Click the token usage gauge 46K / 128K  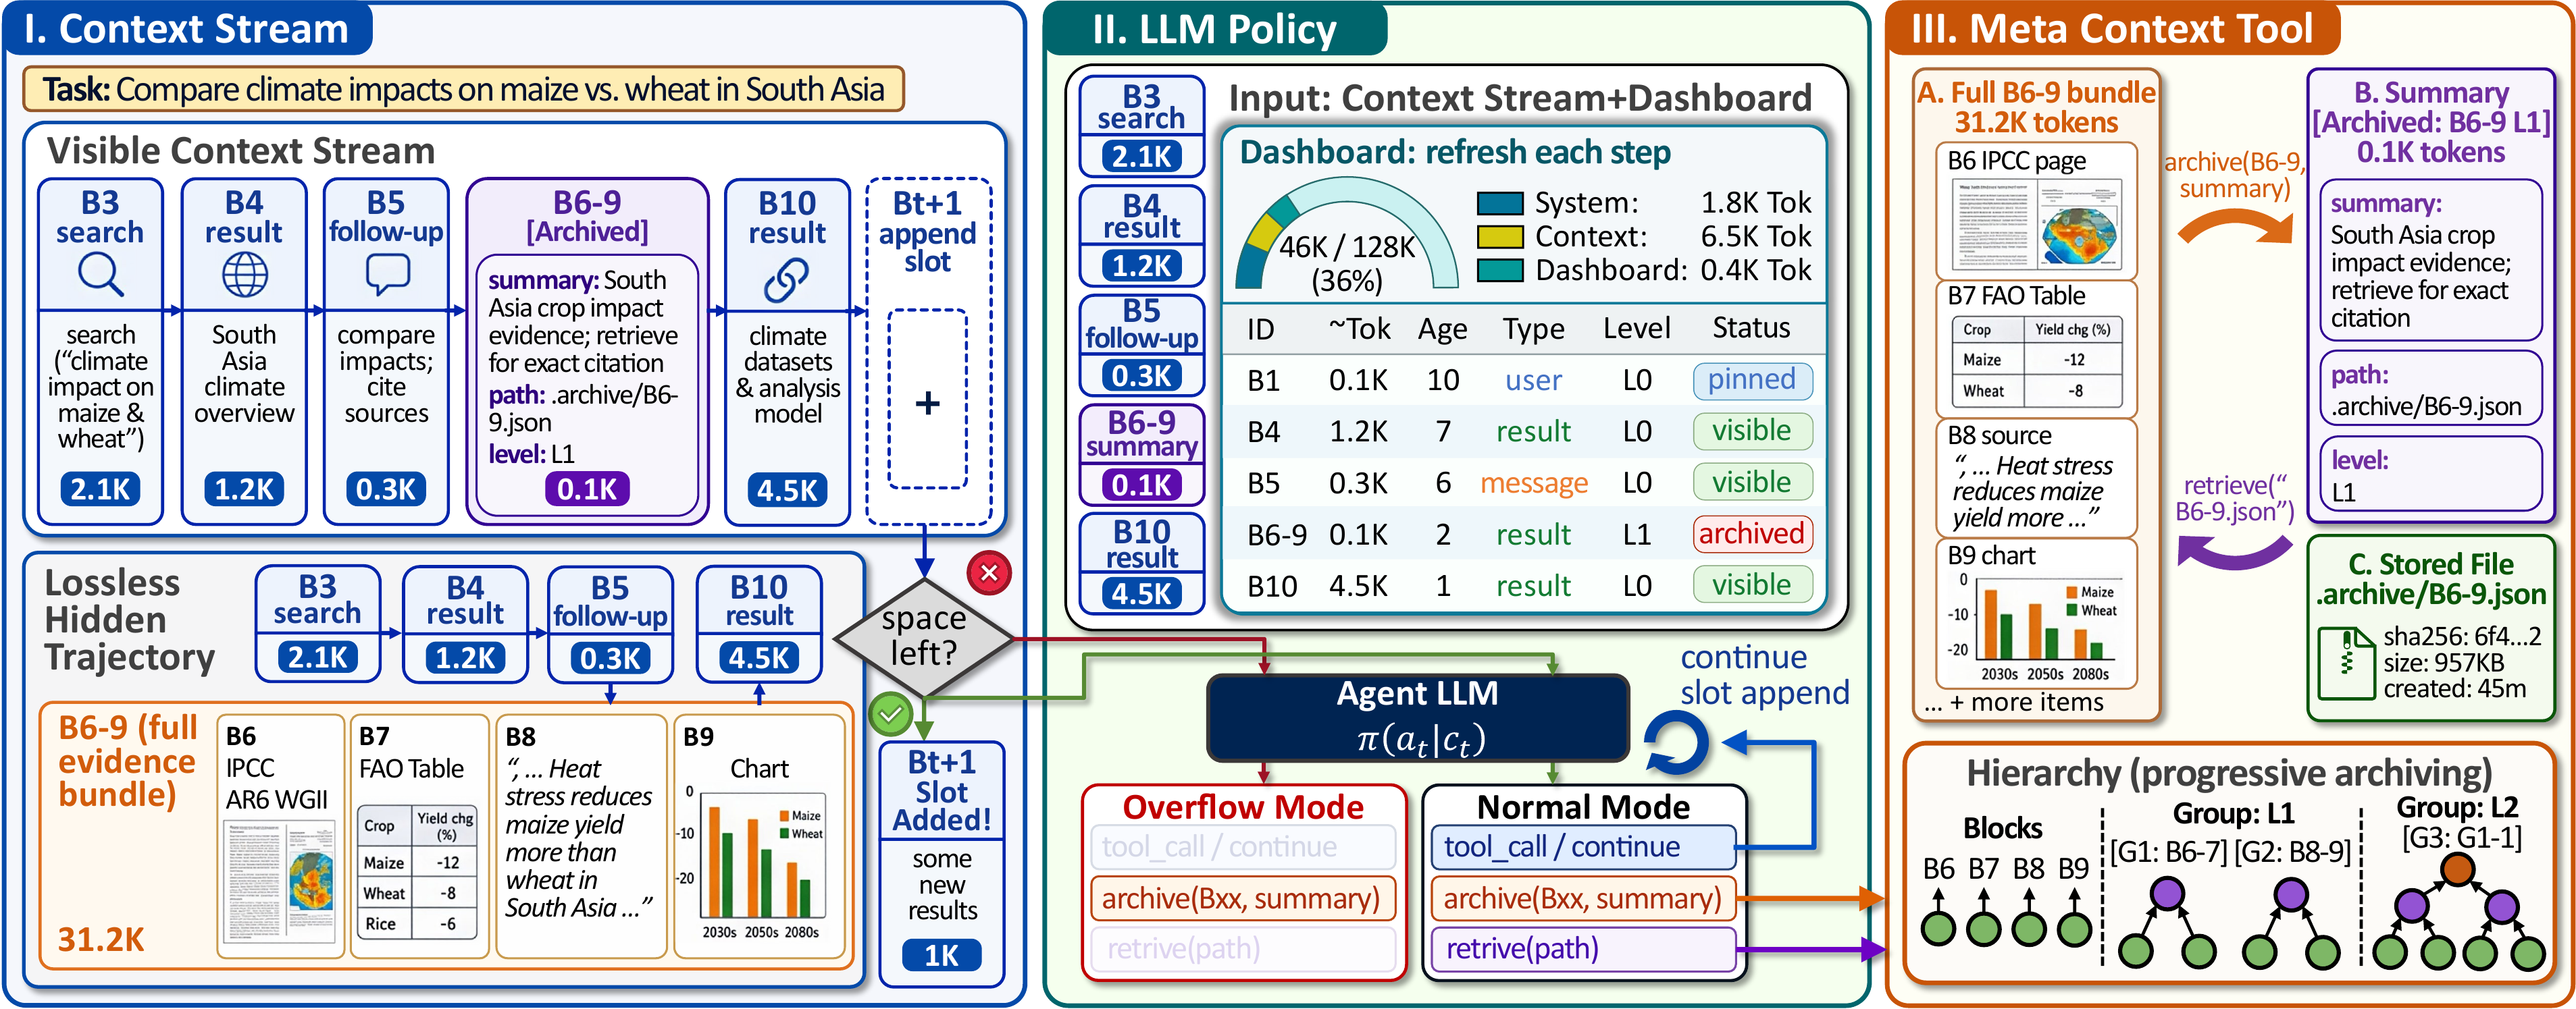[x=1346, y=237]
